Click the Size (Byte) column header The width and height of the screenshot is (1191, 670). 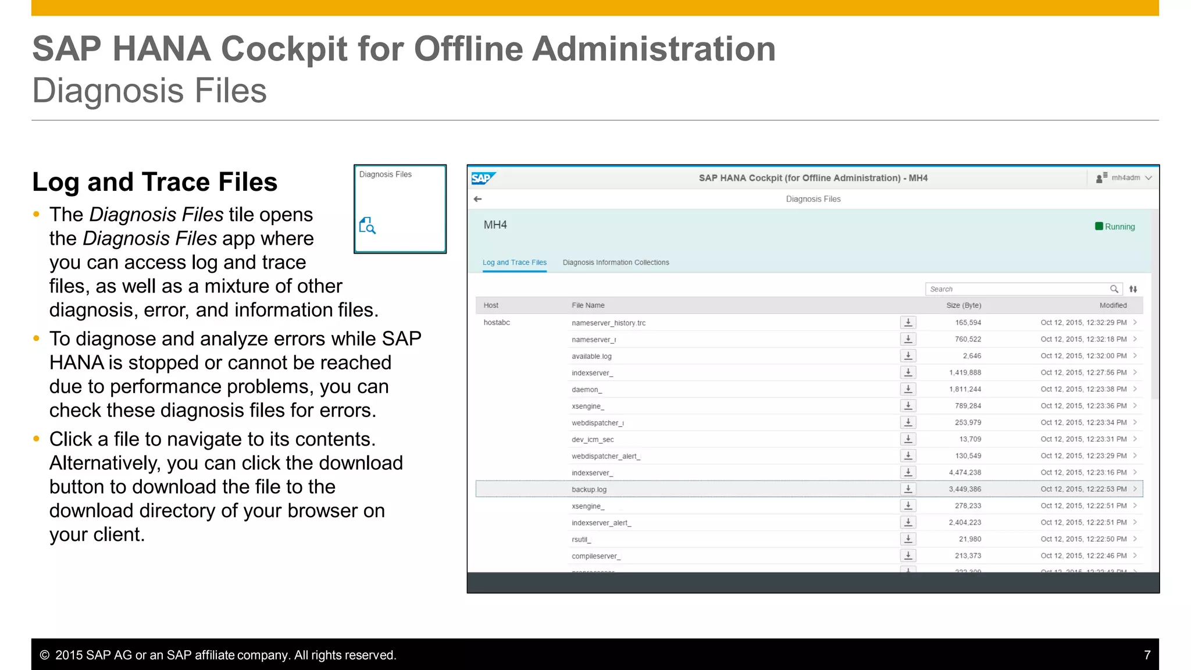[x=964, y=305]
